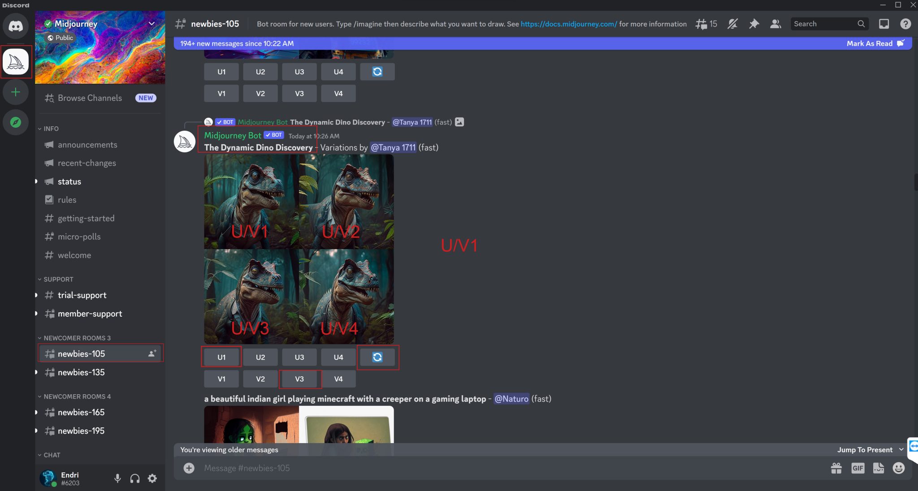The height and width of the screenshot is (491, 918).
Task: Open the emoji picker
Action: coord(898,468)
